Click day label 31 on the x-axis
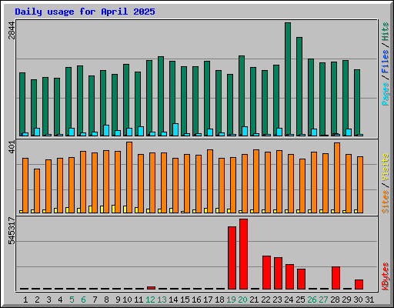The height and width of the screenshot is (308, 394). pyautogui.click(x=369, y=300)
